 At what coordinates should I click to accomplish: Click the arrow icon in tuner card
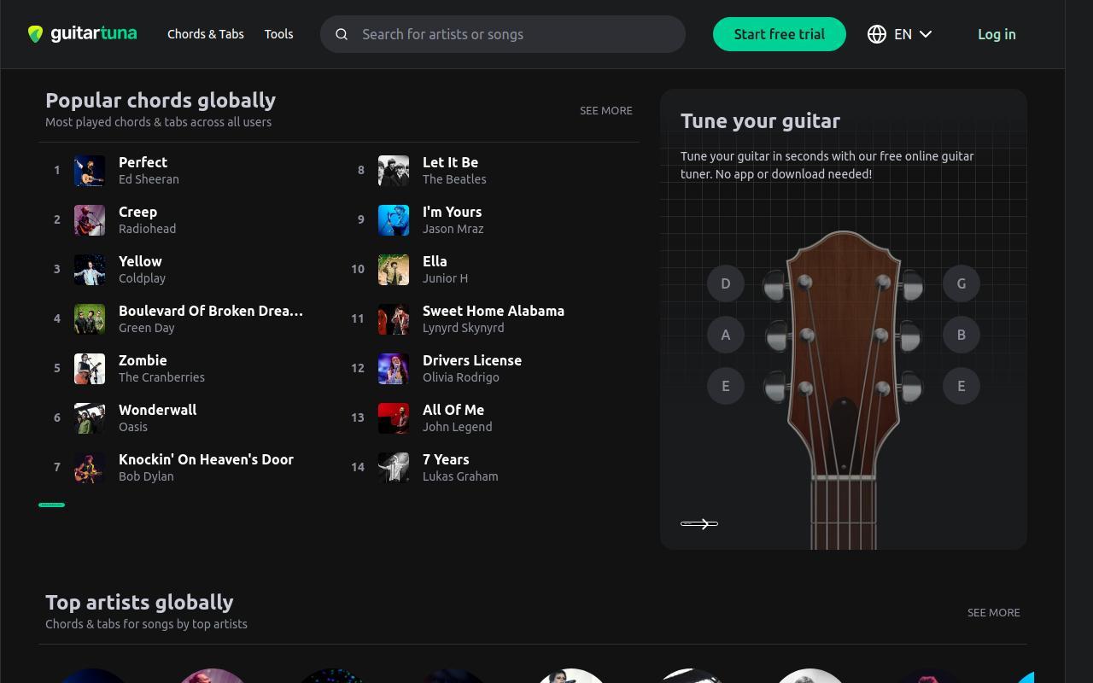point(699,523)
